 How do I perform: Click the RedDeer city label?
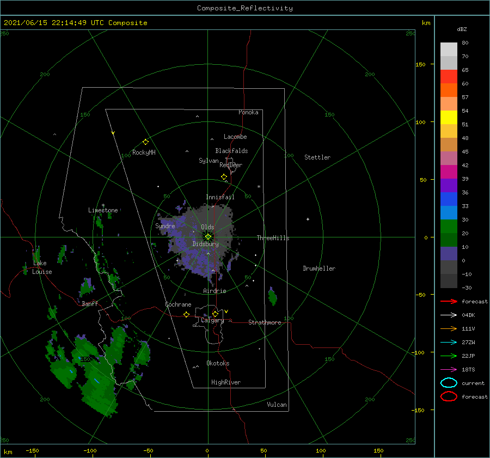(231, 165)
